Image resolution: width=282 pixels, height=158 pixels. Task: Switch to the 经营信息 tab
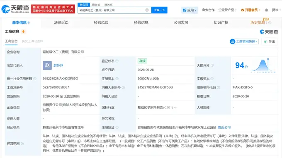point(141,22)
